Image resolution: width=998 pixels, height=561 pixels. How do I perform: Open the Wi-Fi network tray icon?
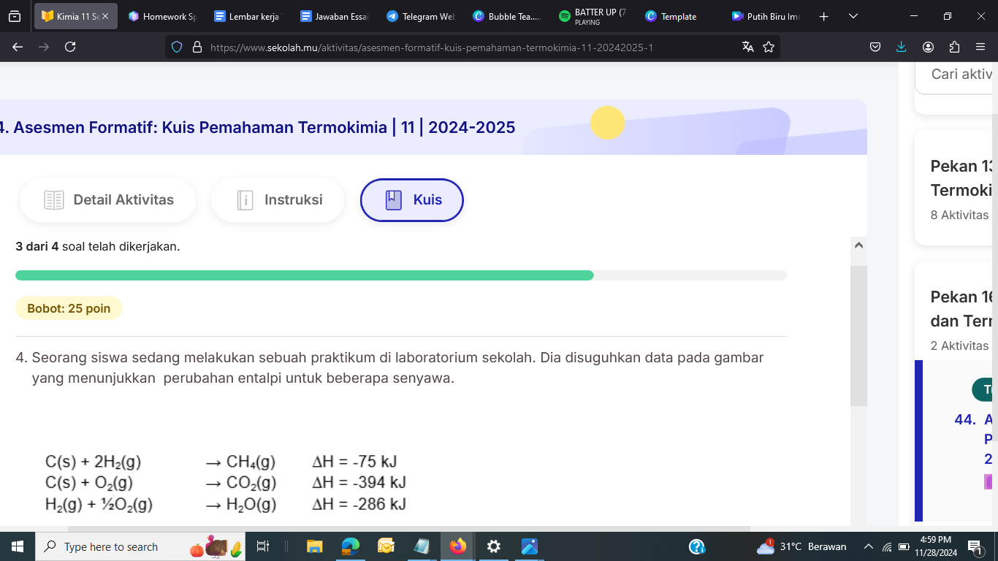click(887, 546)
